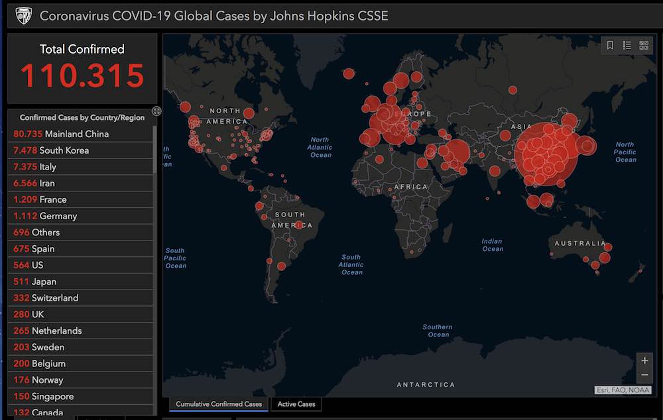663x420 pixels.
Task: Click the Johns Hopkins shield logo
Action: point(24,15)
